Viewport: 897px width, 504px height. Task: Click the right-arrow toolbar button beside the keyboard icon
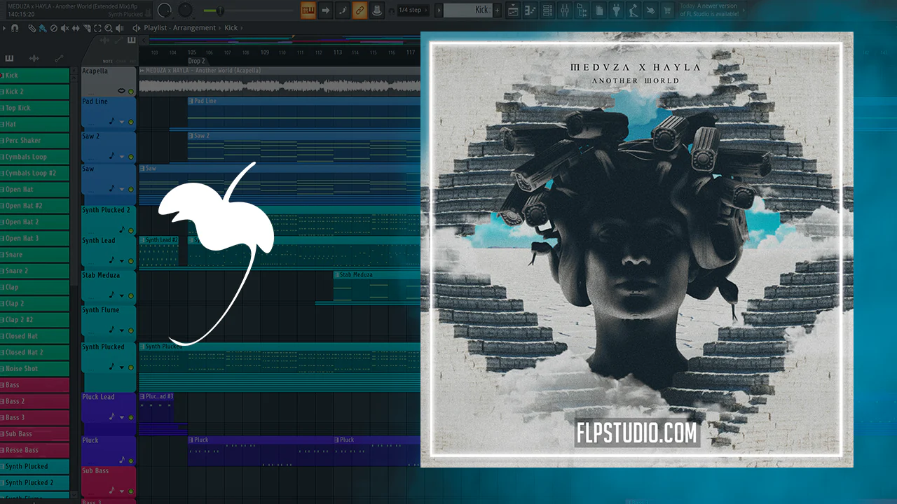pos(325,10)
